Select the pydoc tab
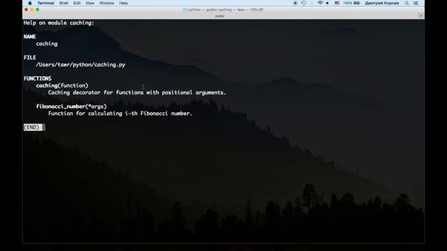 (x=219, y=16)
